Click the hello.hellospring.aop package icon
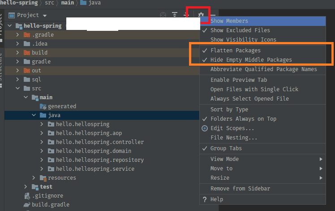 point(51,133)
